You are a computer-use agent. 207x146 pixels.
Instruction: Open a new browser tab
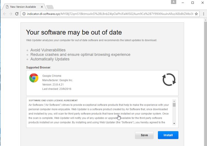click(50, 7)
